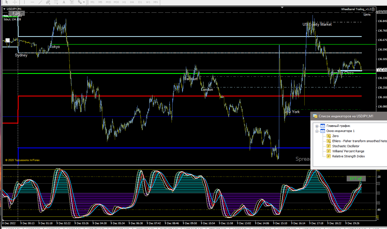Click price scale value 136.165

(382, 97)
